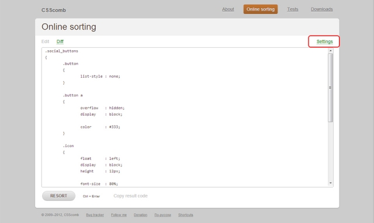The width and height of the screenshot is (374, 223).
Task: Click the list-style : none; line
Action: click(x=100, y=76)
